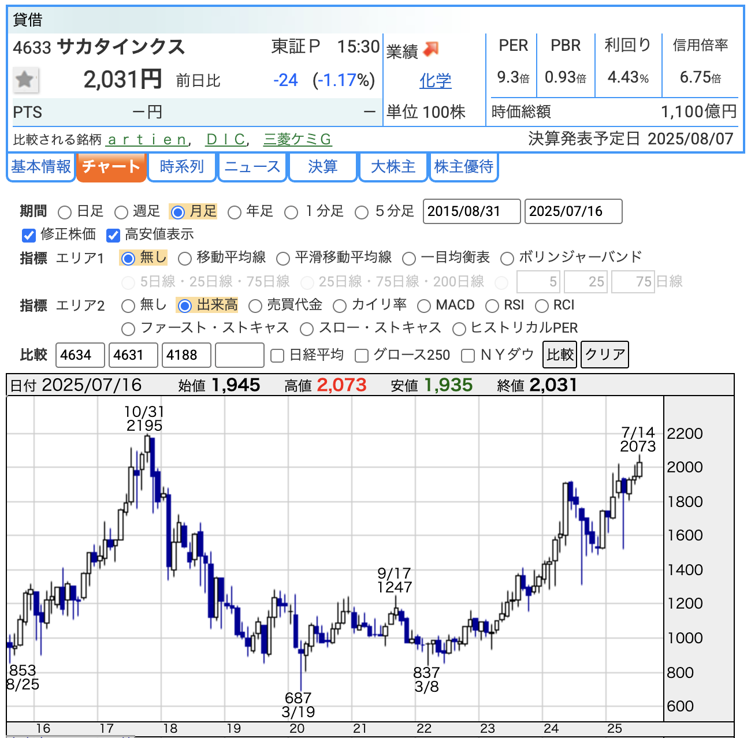Open the 株主優待 tab
Viewport: 751px width, 738px height.
464,167
